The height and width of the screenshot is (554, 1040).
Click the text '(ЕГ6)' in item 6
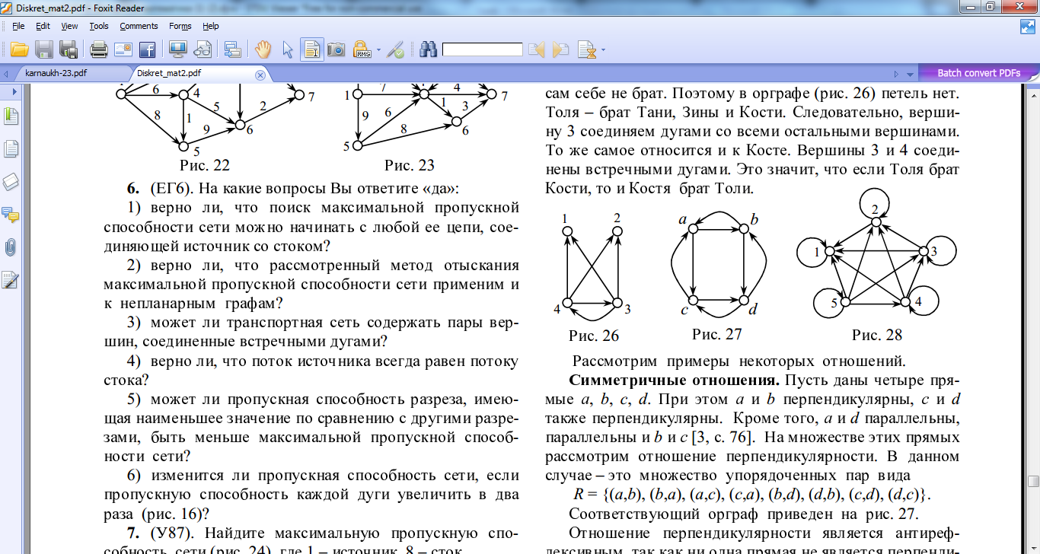[170, 188]
